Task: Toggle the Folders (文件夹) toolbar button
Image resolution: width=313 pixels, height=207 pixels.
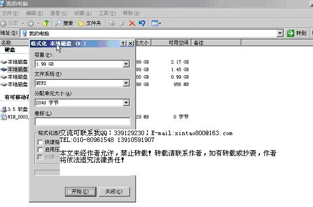Action: click(89, 23)
